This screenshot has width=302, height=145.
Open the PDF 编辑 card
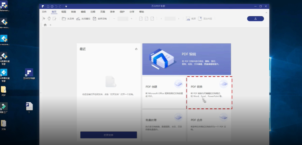point(187,59)
